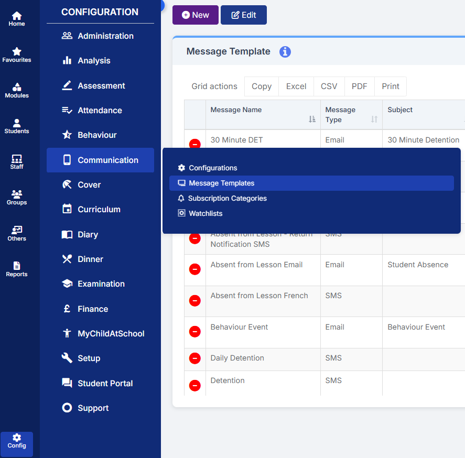465x458 pixels.
Task: Open the Modules icon
Action: pos(17,88)
